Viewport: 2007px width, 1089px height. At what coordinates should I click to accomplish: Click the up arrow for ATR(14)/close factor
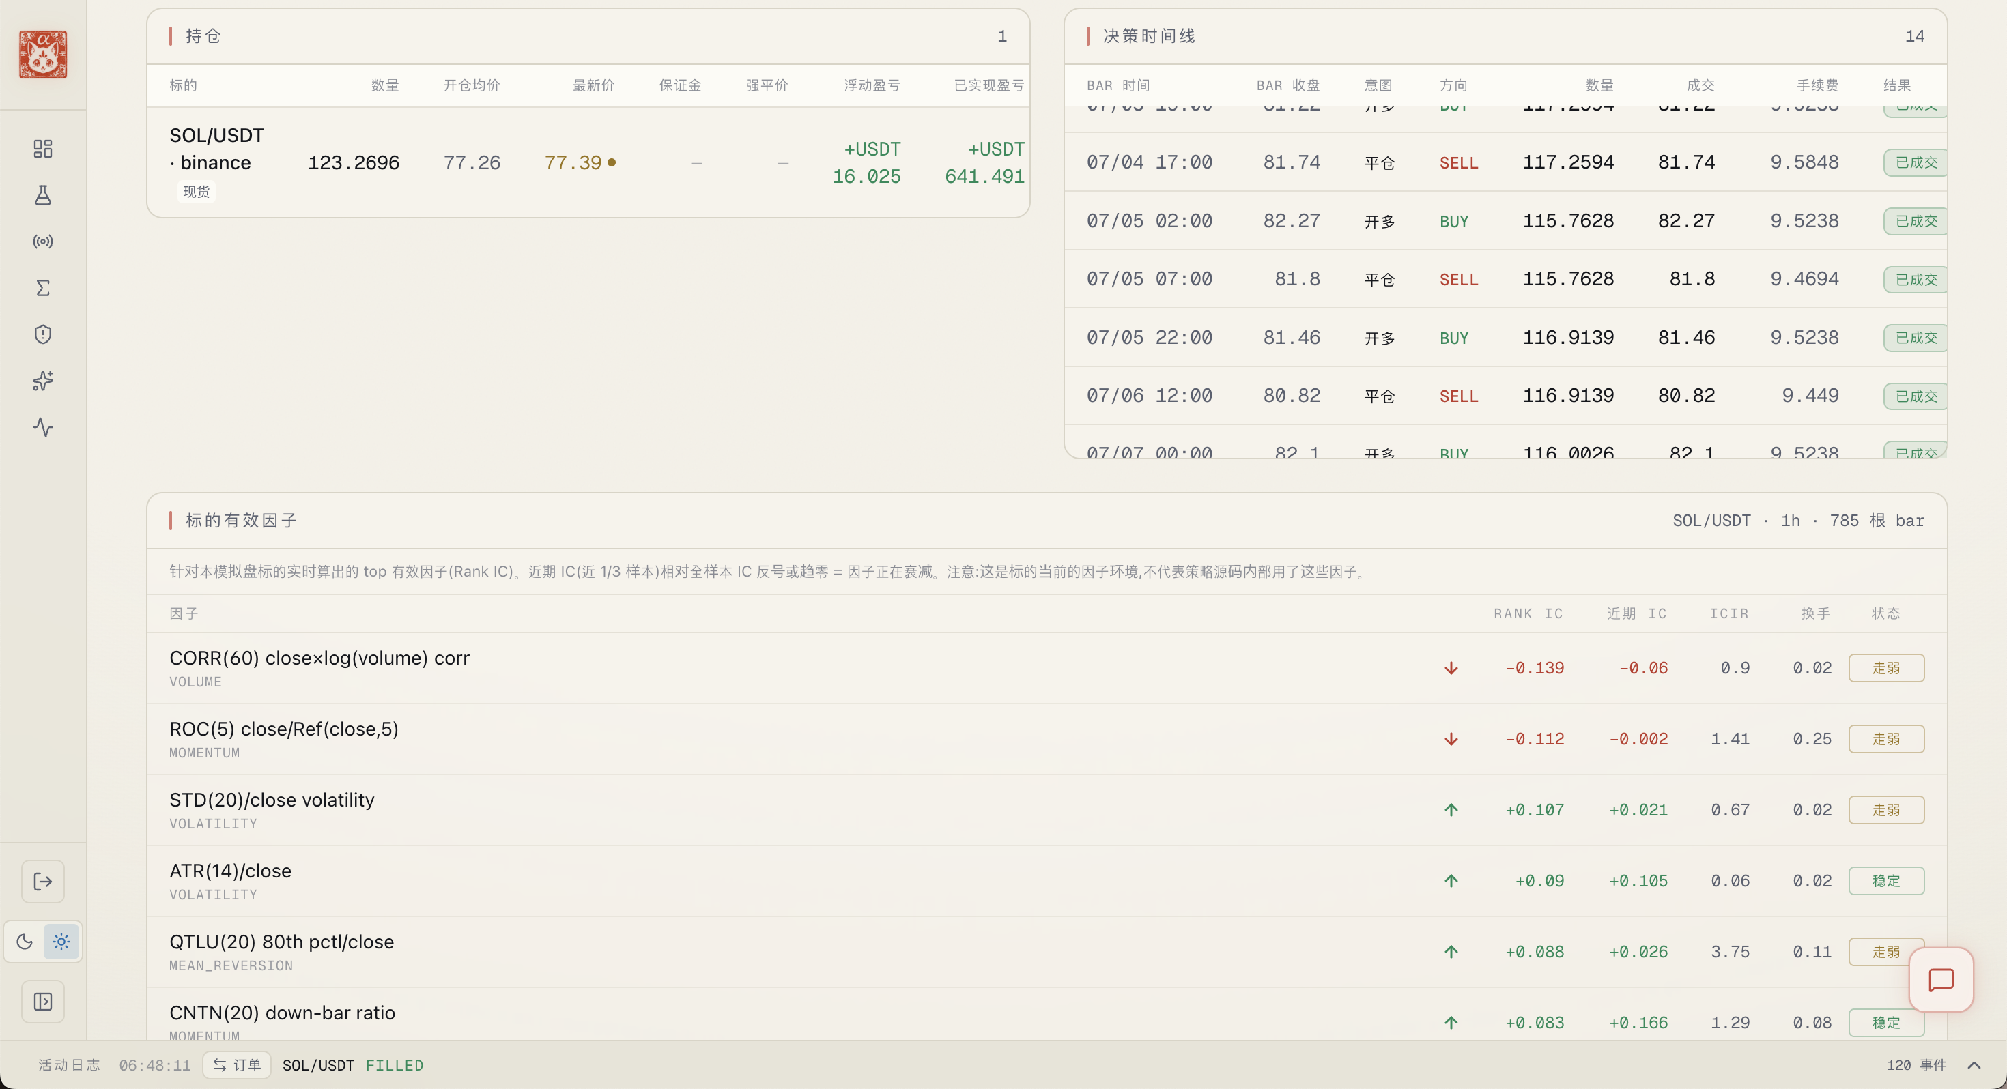(x=1451, y=881)
